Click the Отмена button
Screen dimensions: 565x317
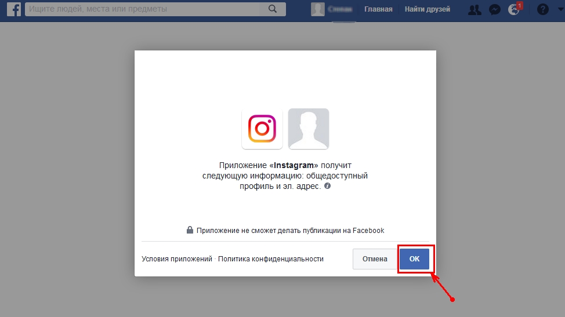click(x=375, y=259)
